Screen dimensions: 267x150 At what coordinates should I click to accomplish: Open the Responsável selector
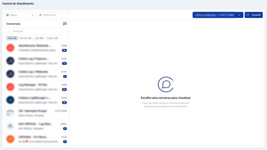tap(53, 15)
